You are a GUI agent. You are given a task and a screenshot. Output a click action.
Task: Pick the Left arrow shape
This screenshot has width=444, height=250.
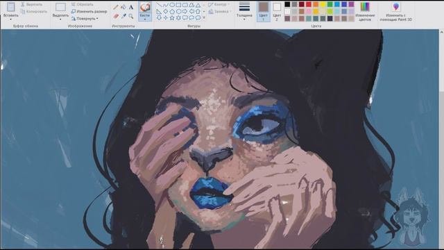pos(191,12)
